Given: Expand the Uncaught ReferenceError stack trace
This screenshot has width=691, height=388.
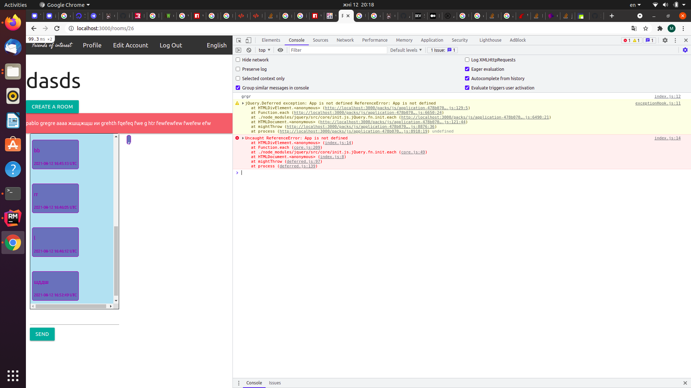Looking at the screenshot, I should tap(243, 138).
